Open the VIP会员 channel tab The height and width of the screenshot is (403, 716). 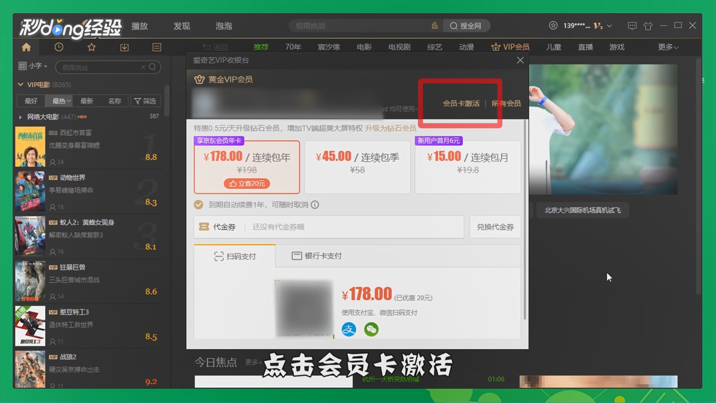[x=510, y=47]
